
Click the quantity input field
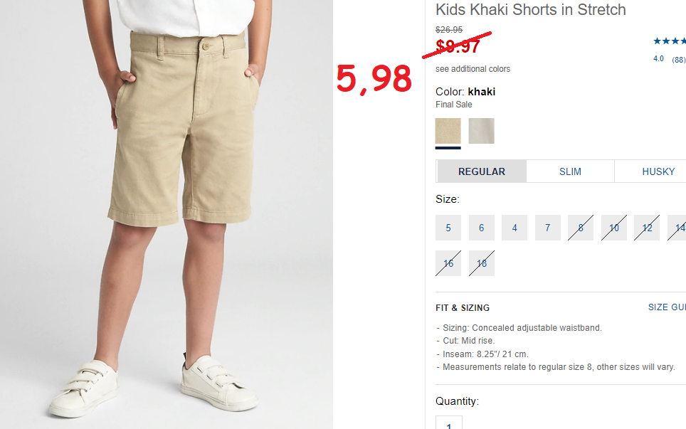pyautogui.click(x=449, y=423)
